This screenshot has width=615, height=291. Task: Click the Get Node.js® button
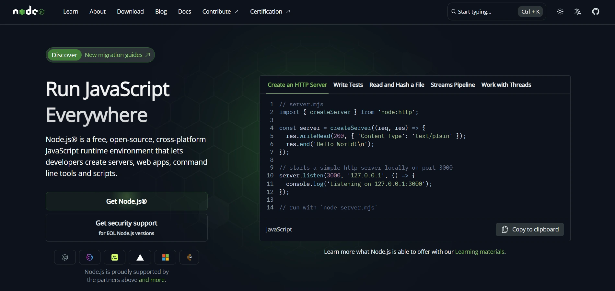pos(127,201)
